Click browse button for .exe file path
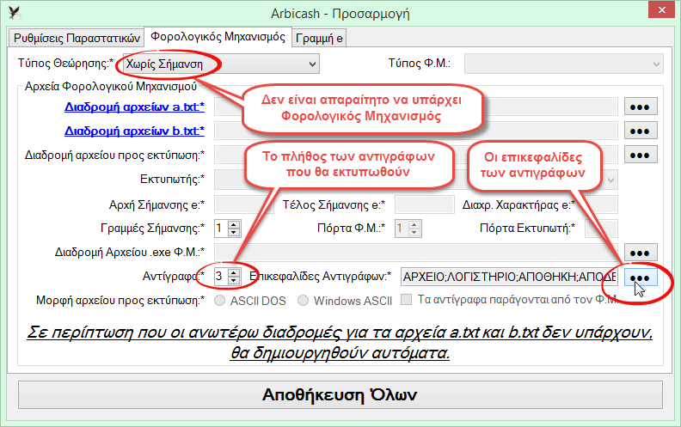Screen dimensions: 681x427 tap(638, 252)
